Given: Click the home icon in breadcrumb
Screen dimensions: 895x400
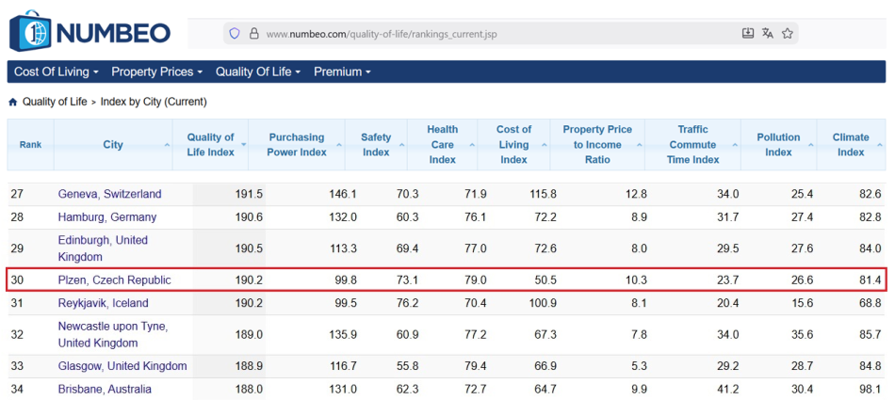Looking at the screenshot, I should click(x=12, y=102).
